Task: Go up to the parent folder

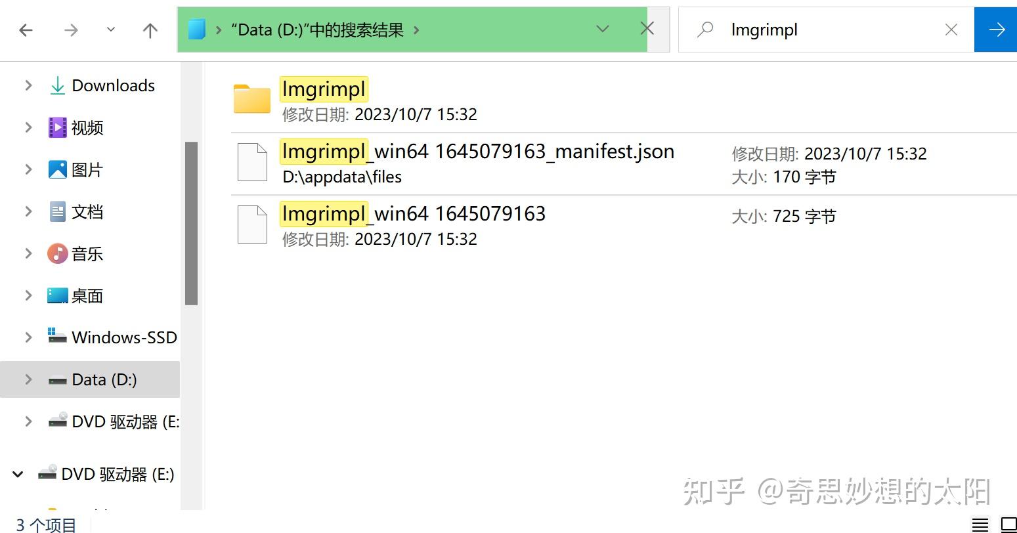Action: click(149, 30)
